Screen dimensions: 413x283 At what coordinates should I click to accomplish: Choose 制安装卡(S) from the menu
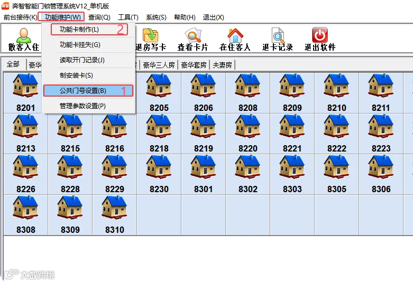point(89,76)
